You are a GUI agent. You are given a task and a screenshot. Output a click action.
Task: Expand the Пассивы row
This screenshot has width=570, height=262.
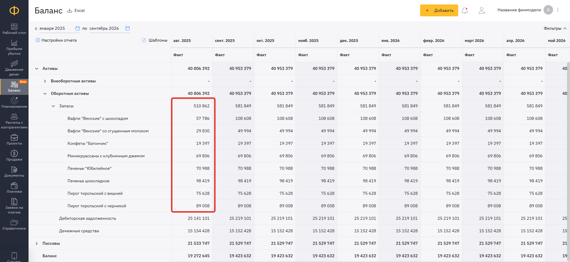click(x=37, y=244)
